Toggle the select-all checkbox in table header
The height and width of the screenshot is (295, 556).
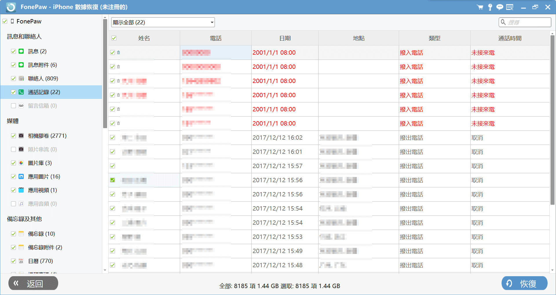[x=114, y=38]
